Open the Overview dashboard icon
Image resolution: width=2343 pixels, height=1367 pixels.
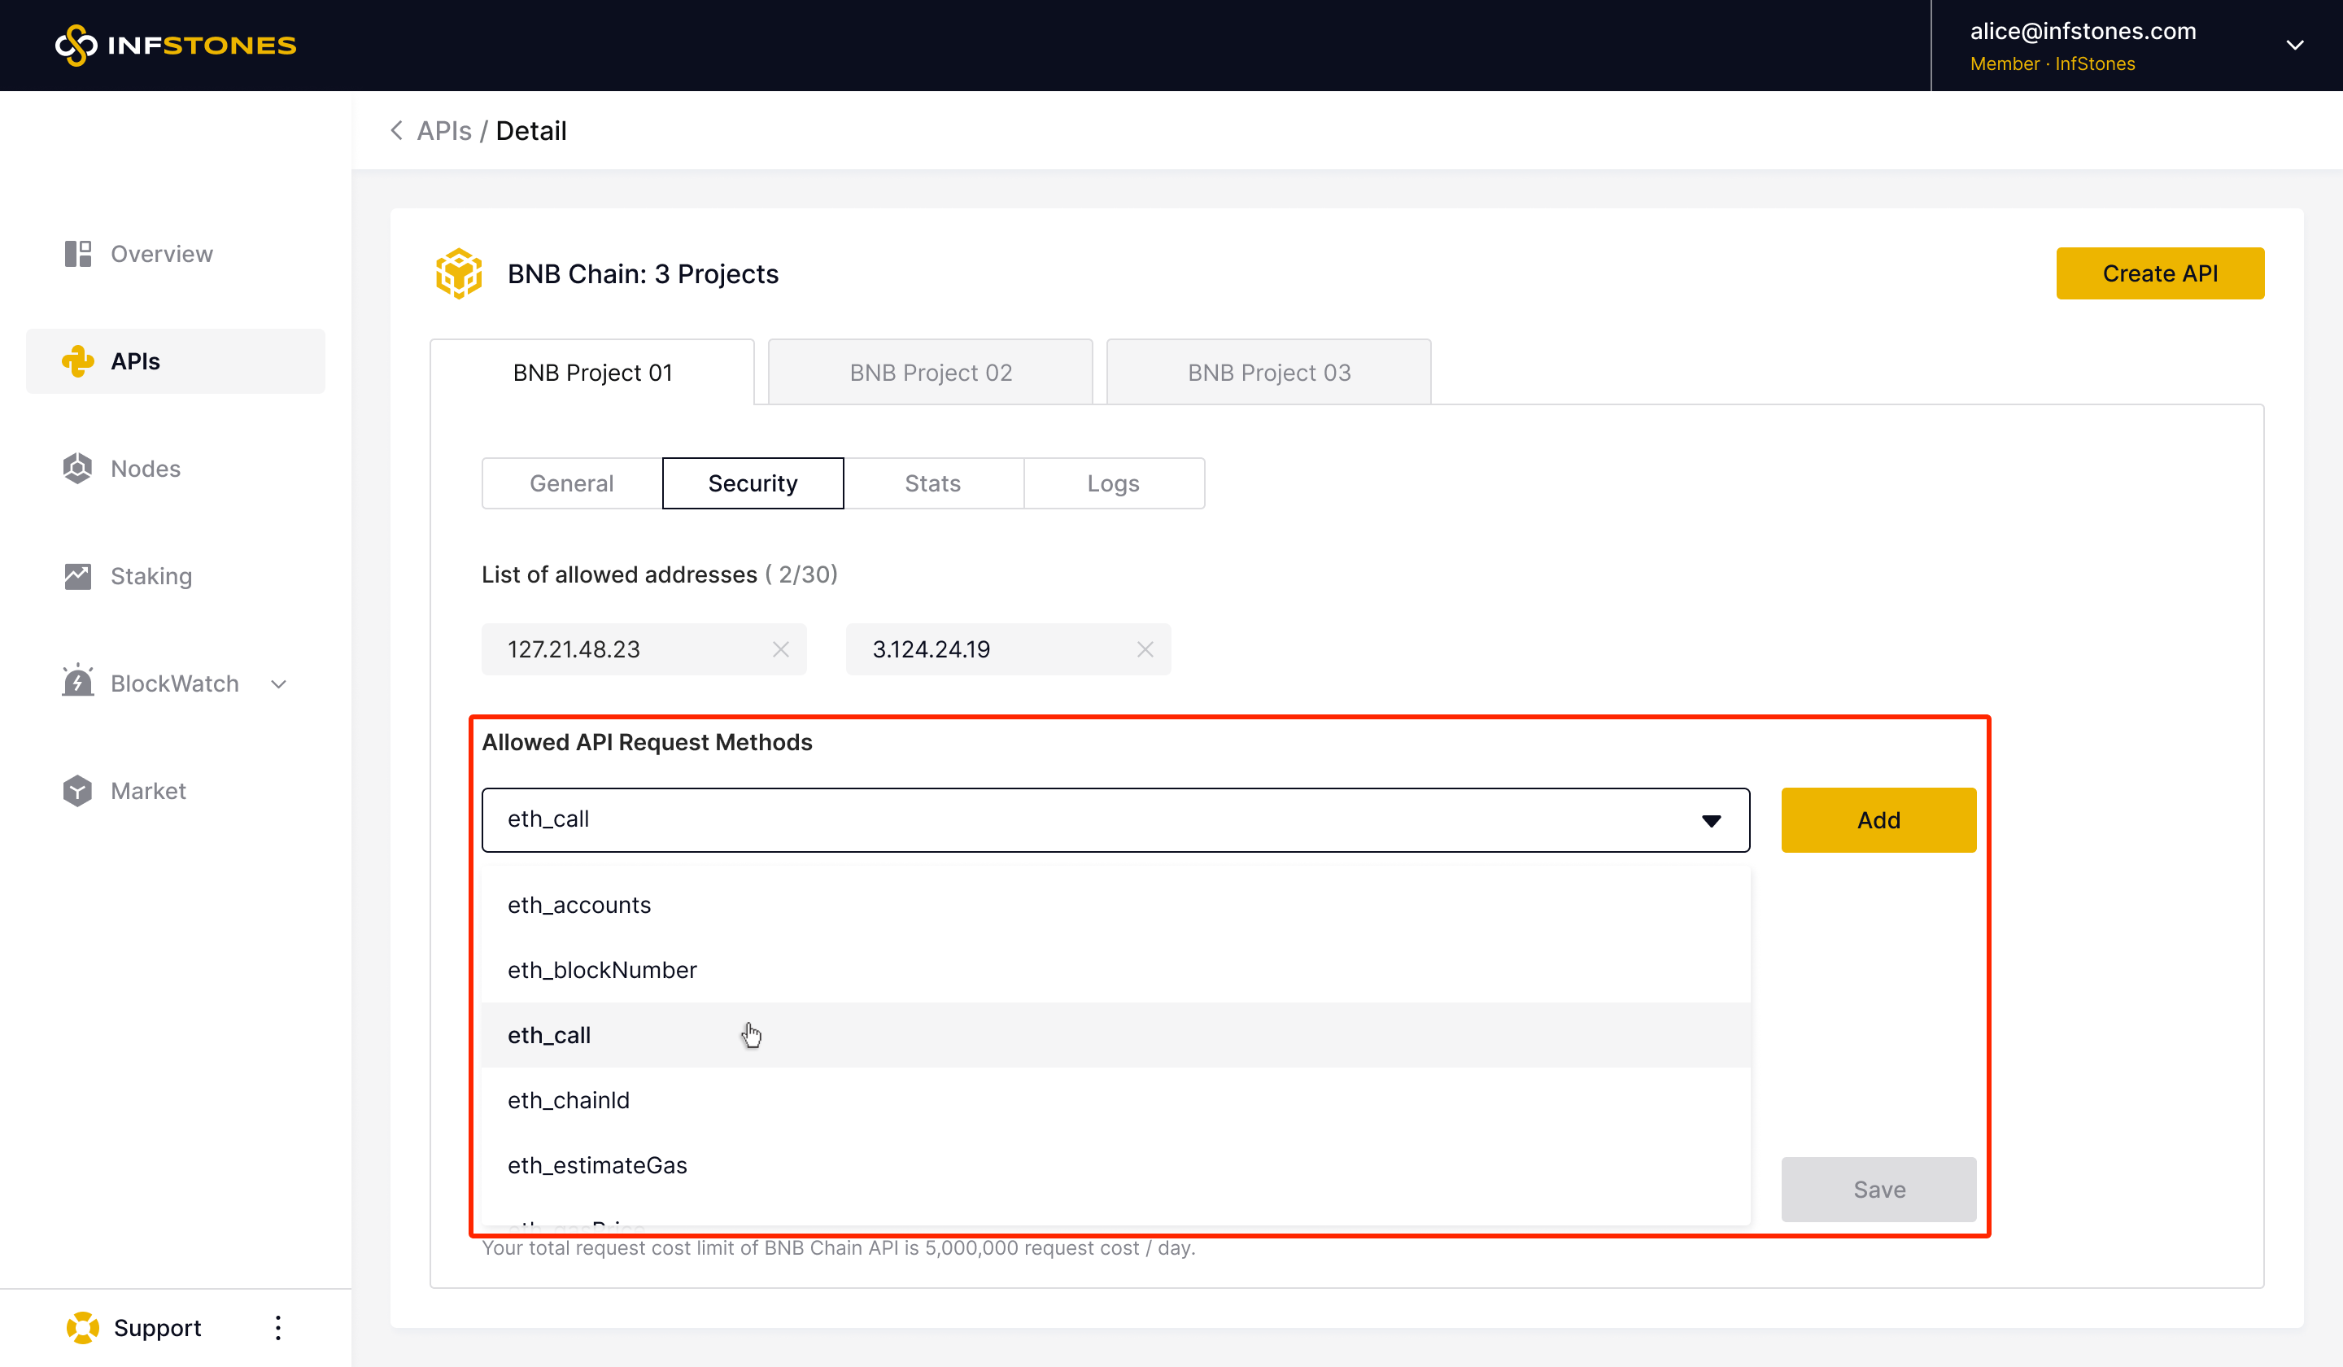[78, 254]
